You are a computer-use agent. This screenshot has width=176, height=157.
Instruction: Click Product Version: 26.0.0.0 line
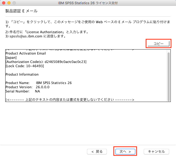coord(28,87)
